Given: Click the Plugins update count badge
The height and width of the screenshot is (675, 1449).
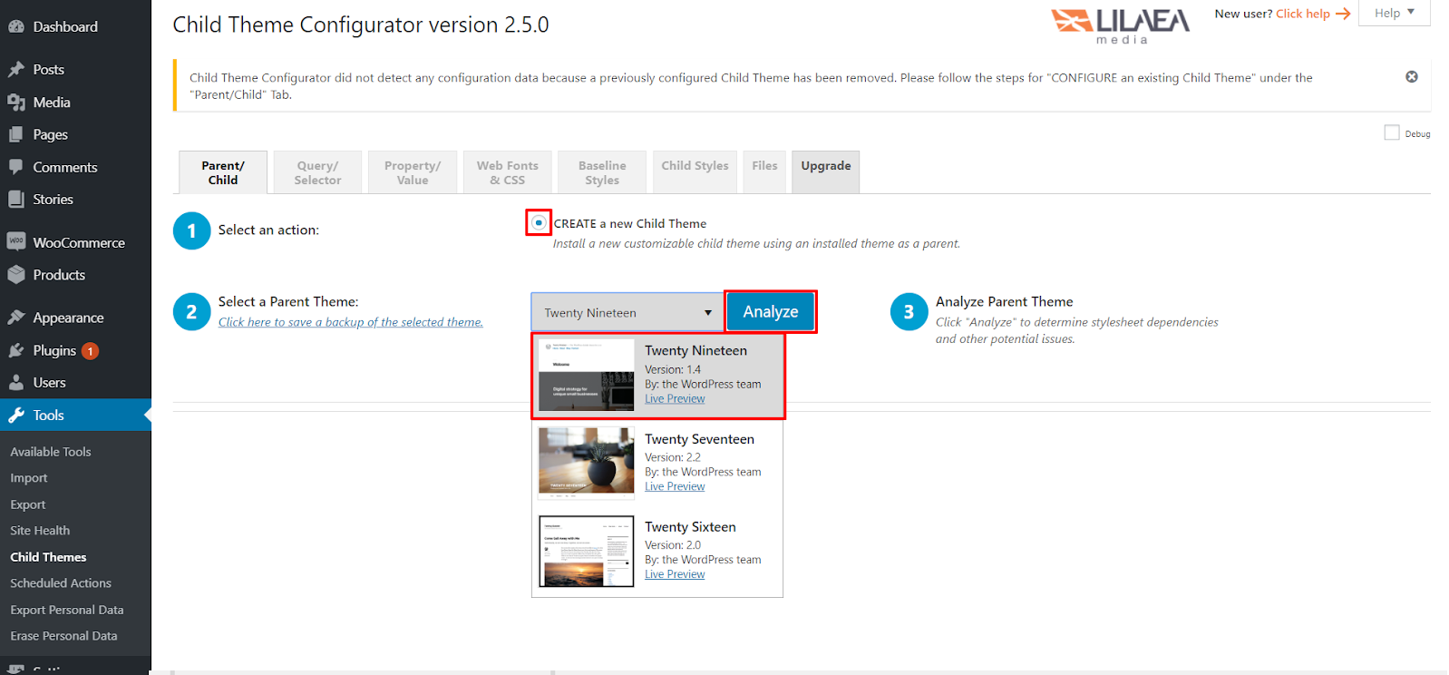Looking at the screenshot, I should [x=91, y=351].
